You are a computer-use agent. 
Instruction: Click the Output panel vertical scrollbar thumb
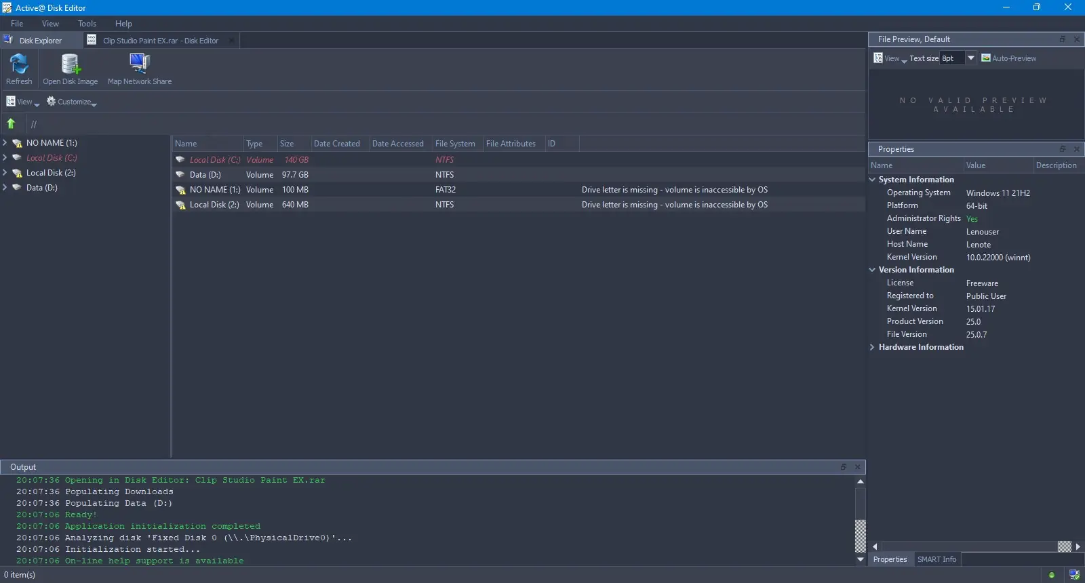point(861,536)
